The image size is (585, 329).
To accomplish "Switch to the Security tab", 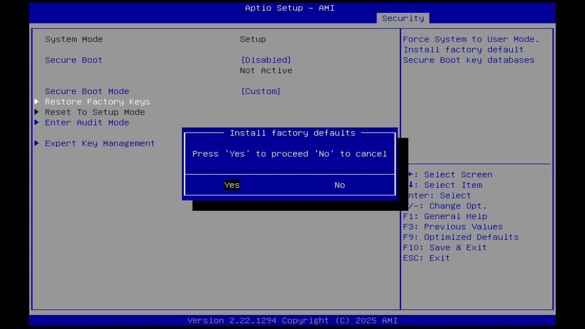I will (x=403, y=18).
